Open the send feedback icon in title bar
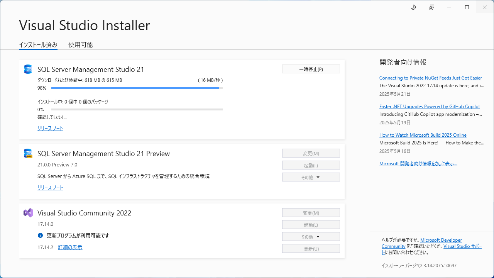 431,7
